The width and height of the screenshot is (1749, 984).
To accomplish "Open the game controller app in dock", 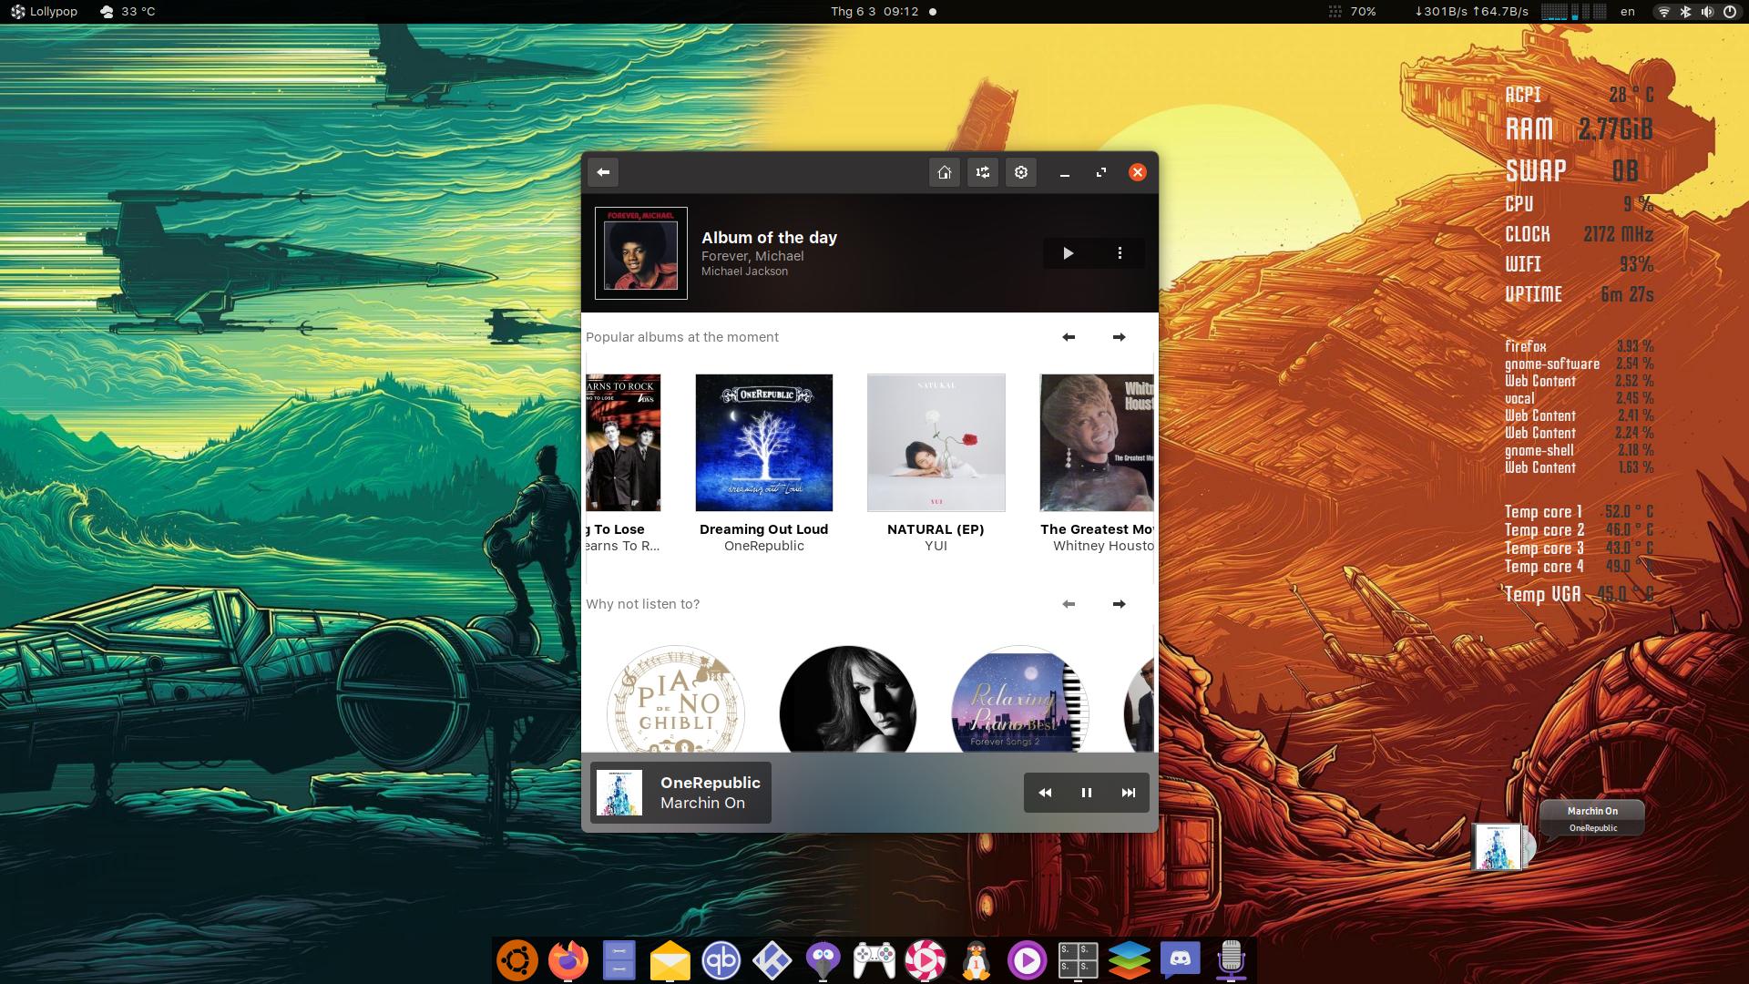I will (x=874, y=960).
